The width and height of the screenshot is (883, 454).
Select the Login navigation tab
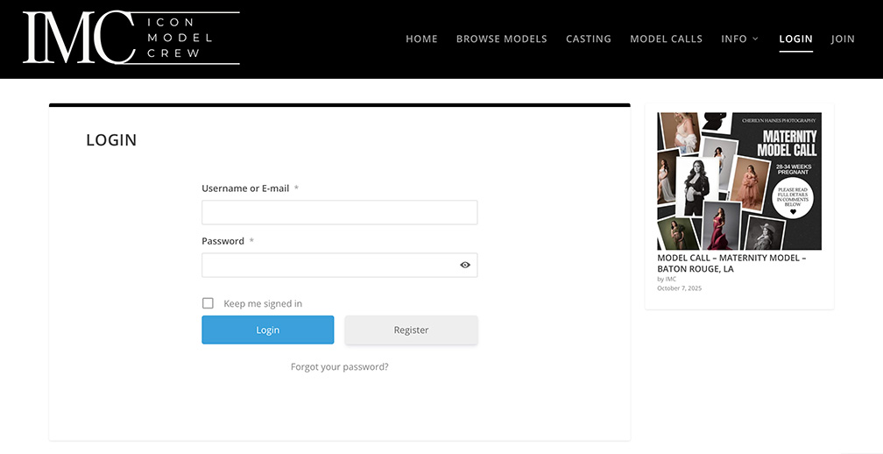(x=795, y=39)
